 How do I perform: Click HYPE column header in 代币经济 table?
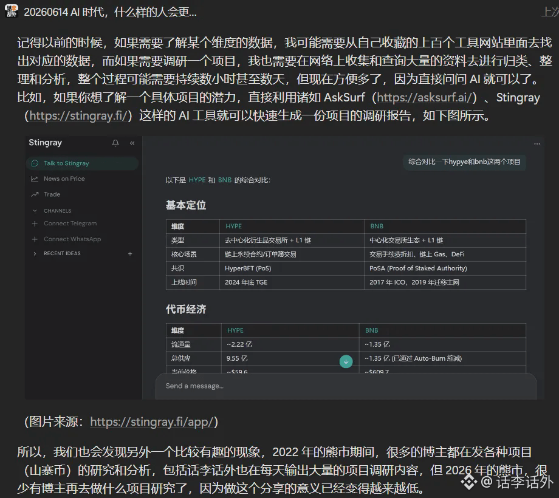tap(235, 330)
